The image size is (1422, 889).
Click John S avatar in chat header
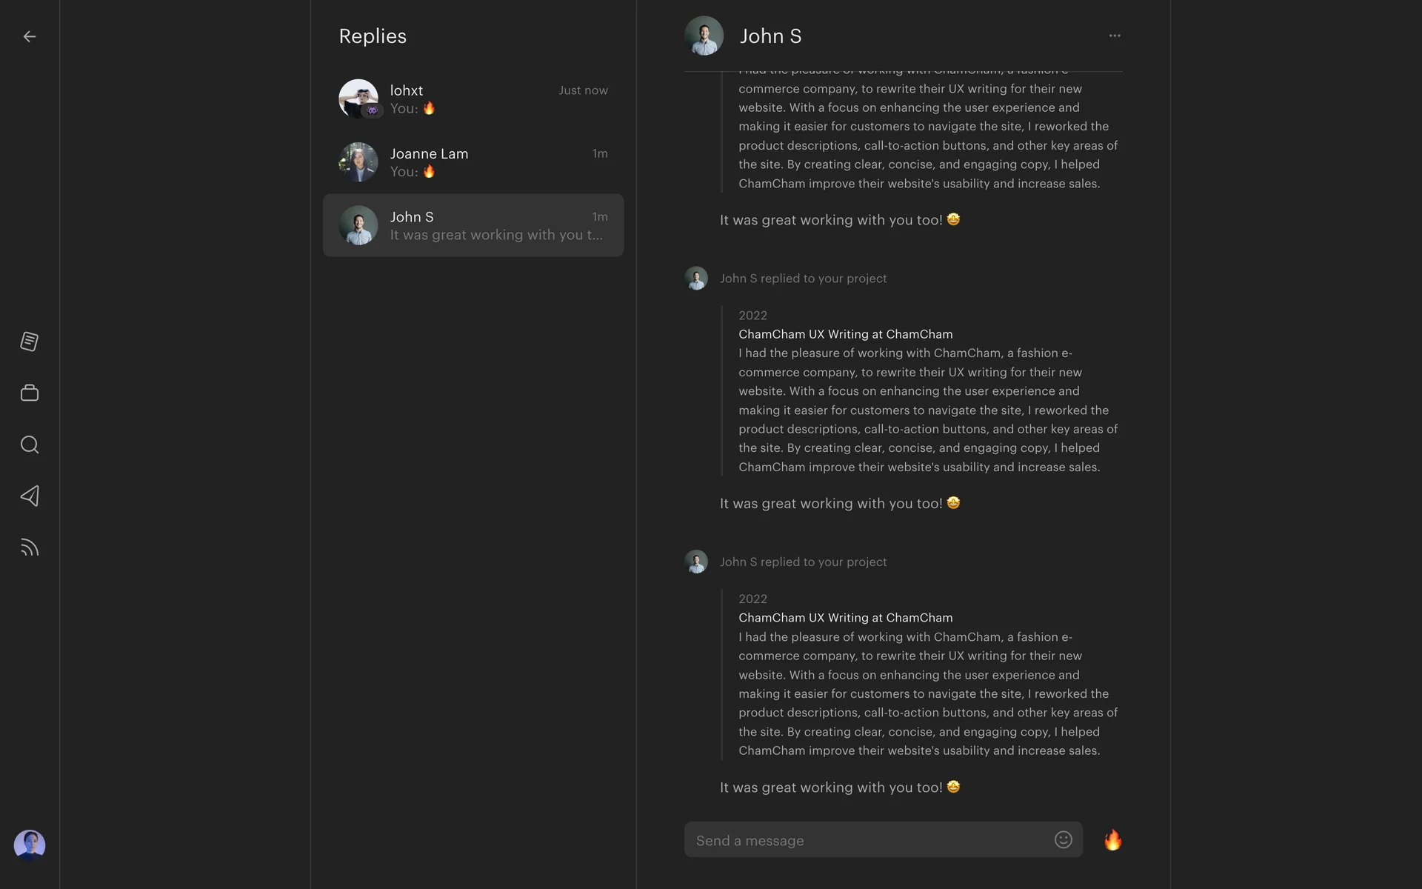point(704,36)
